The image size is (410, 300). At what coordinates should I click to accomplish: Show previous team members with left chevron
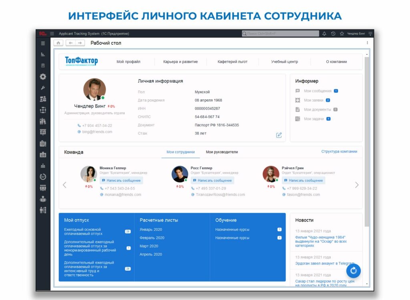(x=64, y=185)
